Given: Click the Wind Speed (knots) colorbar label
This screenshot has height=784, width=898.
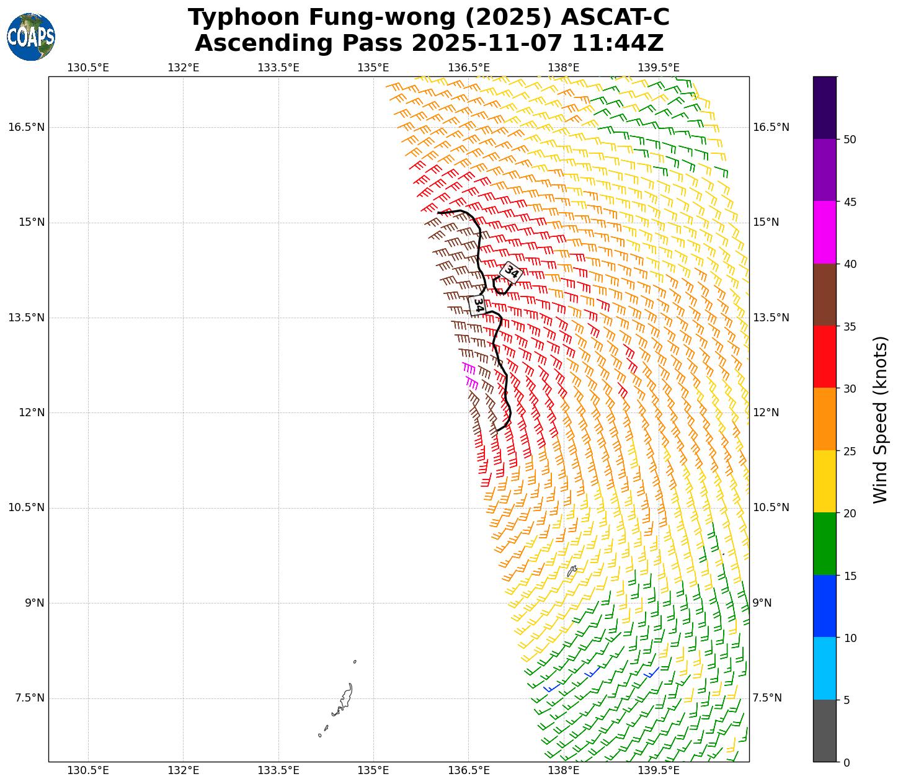Looking at the screenshot, I should pos(880,420).
